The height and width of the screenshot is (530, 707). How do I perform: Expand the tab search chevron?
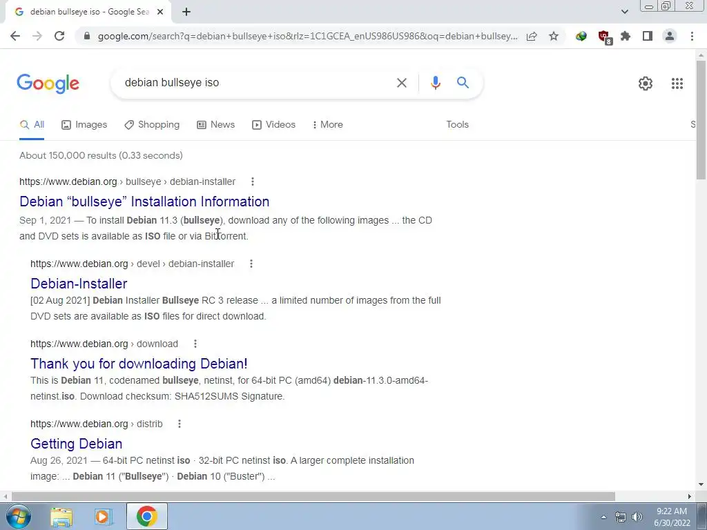[624, 12]
